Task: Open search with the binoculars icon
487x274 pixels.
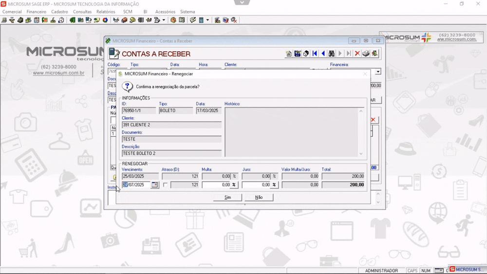Action: pos(332,54)
